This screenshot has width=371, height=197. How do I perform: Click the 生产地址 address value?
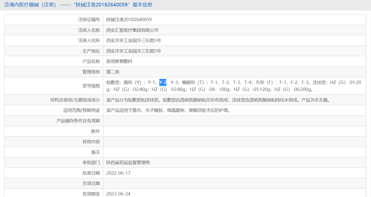click(134, 51)
